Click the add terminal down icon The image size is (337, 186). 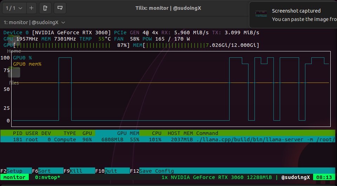(x=60, y=7)
